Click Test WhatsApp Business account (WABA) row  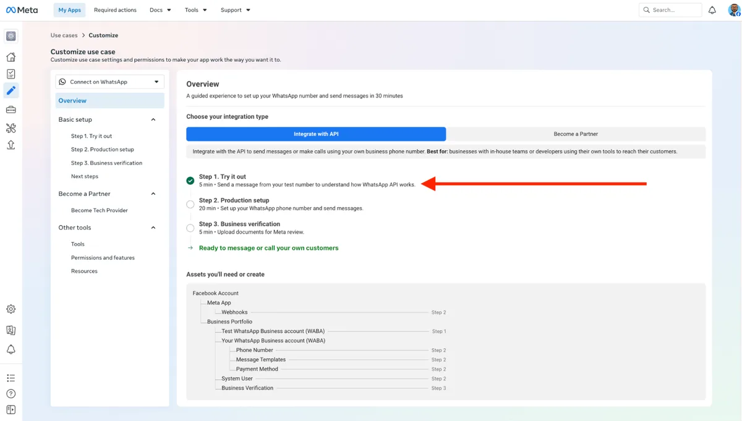point(333,331)
